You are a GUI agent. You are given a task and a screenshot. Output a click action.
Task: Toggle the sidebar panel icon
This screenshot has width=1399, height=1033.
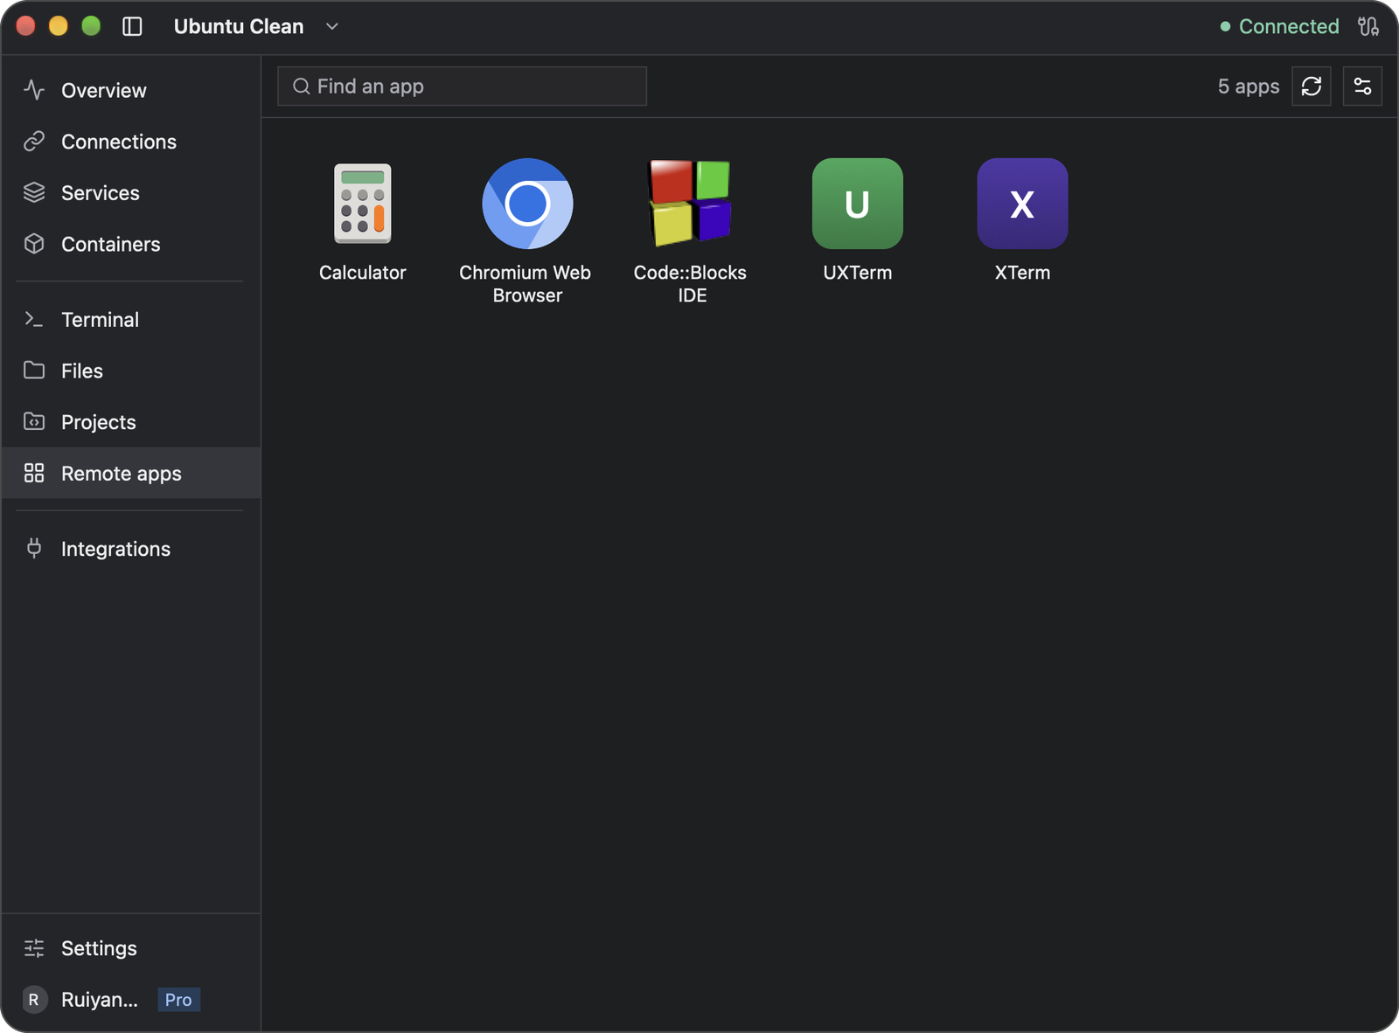click(x=132, y=26)
